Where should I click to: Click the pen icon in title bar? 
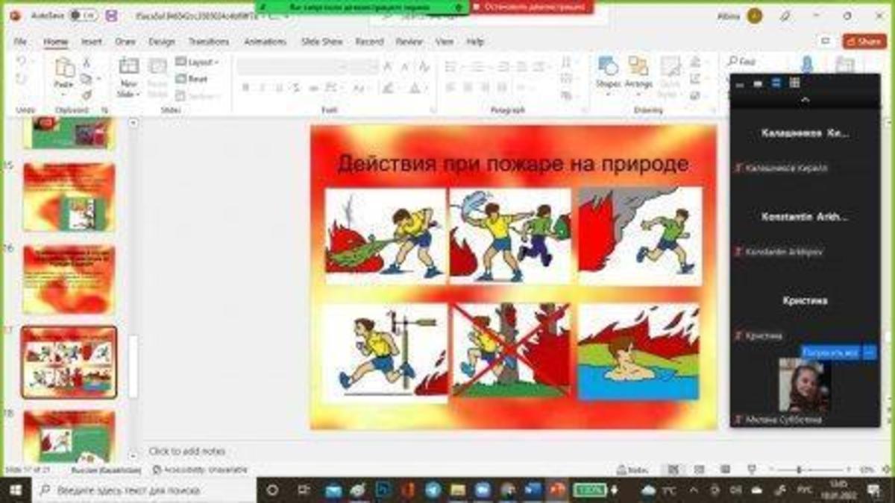click(785, 16)
